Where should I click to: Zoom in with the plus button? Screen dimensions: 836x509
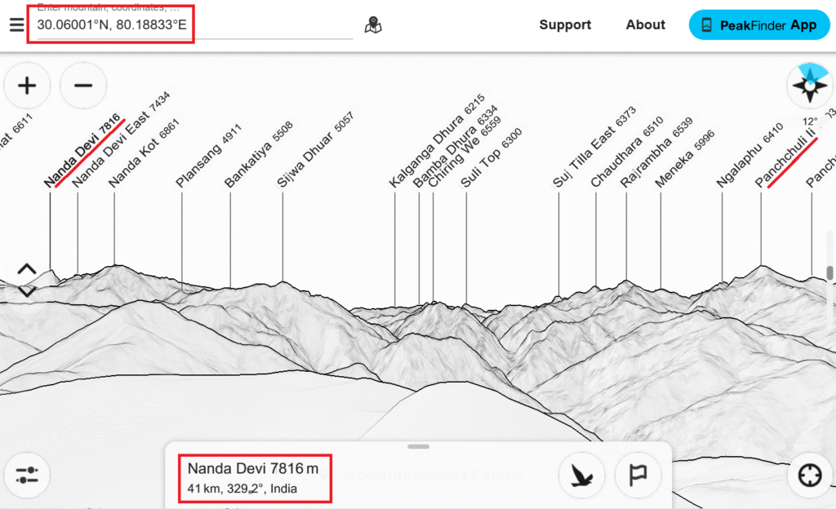click(27, 86)
